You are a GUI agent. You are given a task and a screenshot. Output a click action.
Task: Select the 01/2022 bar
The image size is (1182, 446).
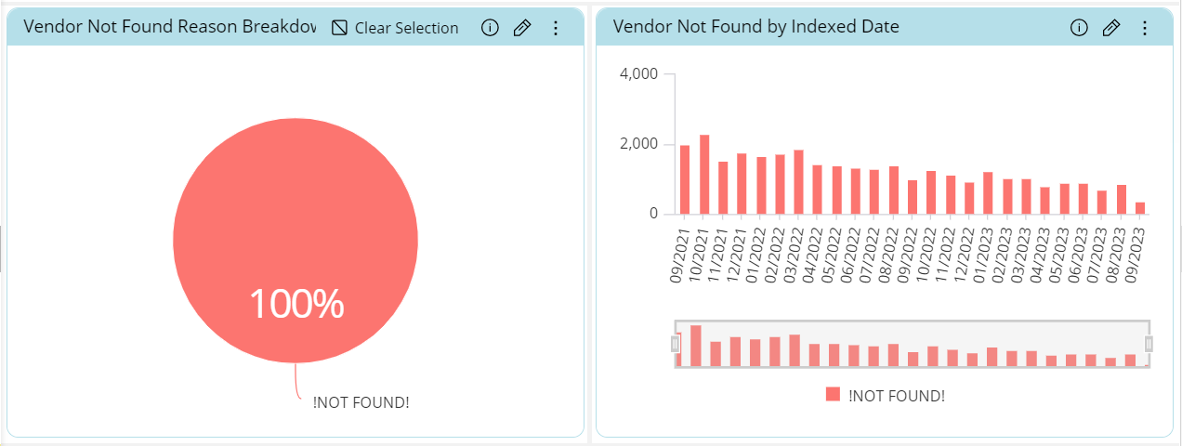coord(761,186)
